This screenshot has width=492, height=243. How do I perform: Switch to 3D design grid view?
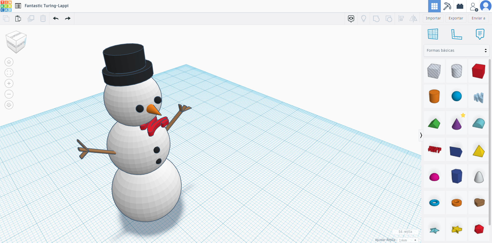coord(434,6)
